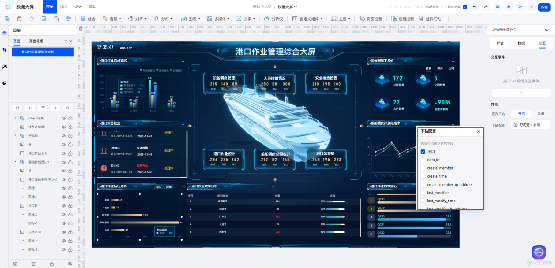Screen dimensions: 555x268
Task: Click the refresh swap icon beside 货物吞吐量分布
Action: click(546, 30)
